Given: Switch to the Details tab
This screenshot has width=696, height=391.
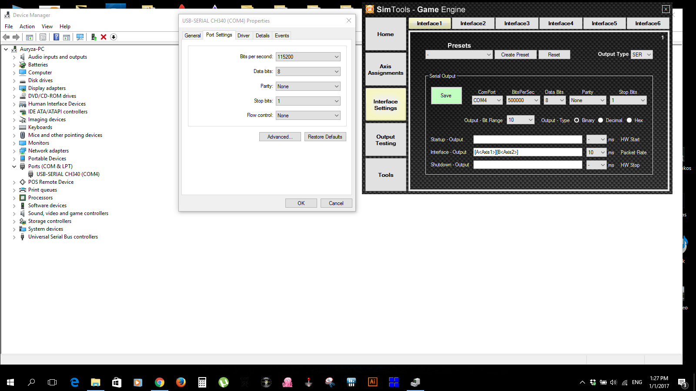Looking at the screenshot, I should pos(262,36).
